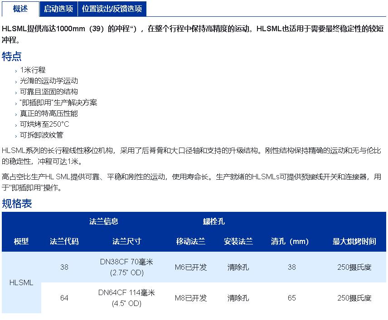Click the 最大烘烤时间 column header
The image size is (388, 320).
click(x=354, y=241)
